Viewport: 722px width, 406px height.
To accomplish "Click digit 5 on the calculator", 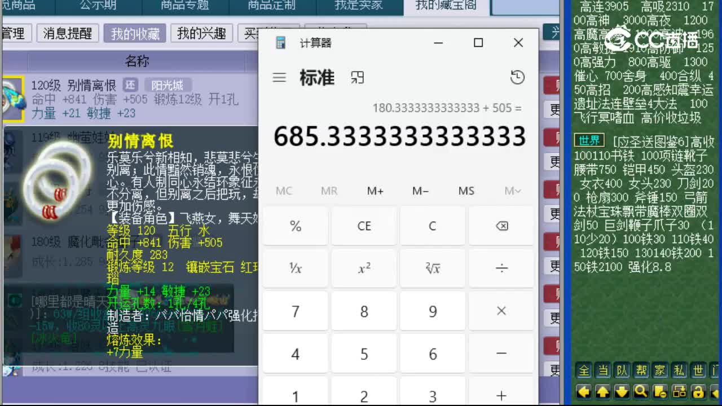I will pos(364,354).
